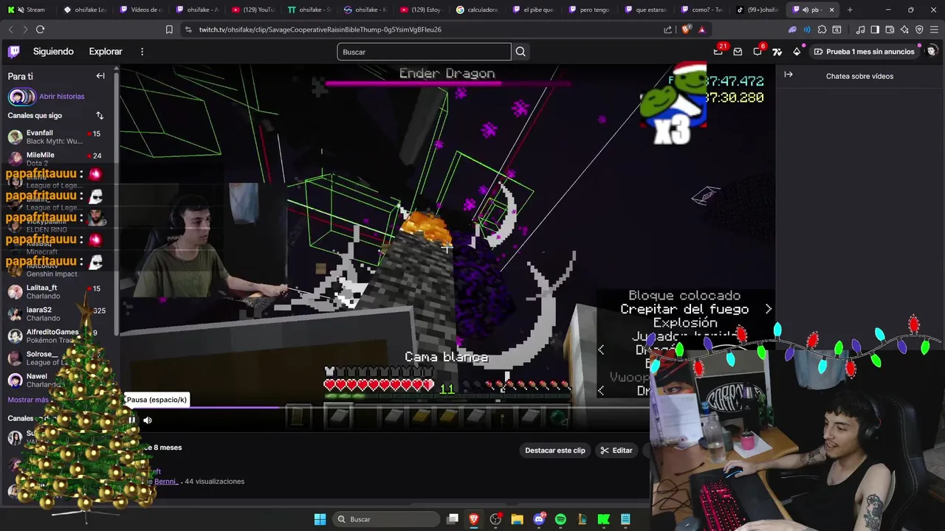Screen dimensions: 945x531
Task: Click the stories avatars in Para ti
Action: click(21, 97)
